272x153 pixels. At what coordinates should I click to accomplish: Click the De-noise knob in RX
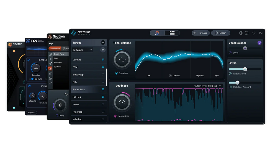[x=36, y=68]
